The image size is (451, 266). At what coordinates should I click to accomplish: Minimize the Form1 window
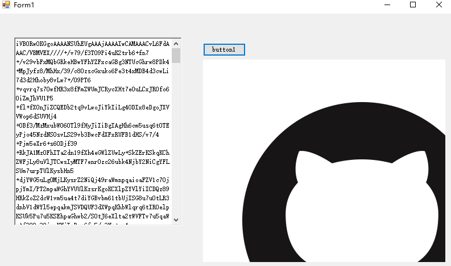pos(387,5)
